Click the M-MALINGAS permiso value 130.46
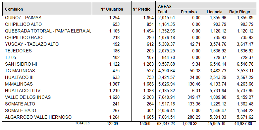 (194, 84)
